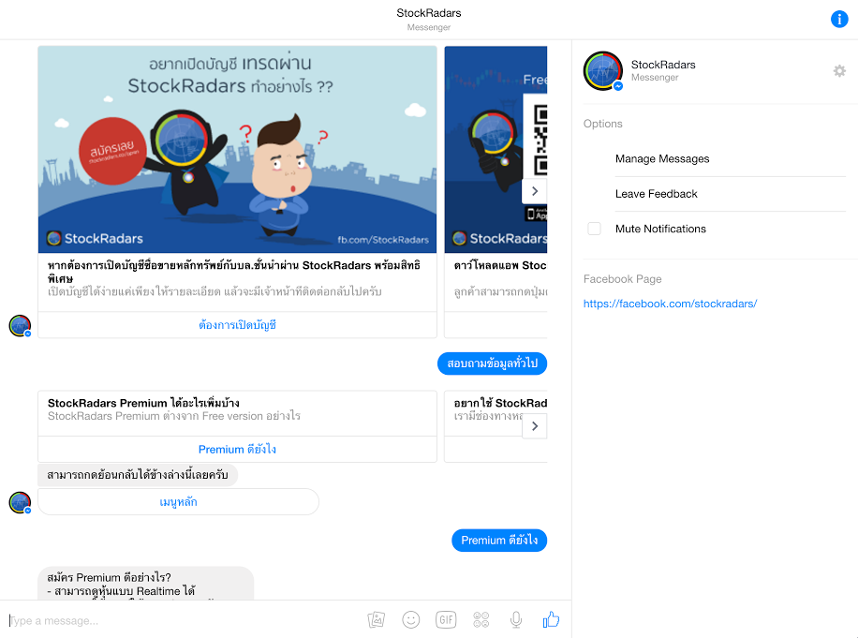Open the gear settings icon beside StockRadars

click(x=839, y=71)
